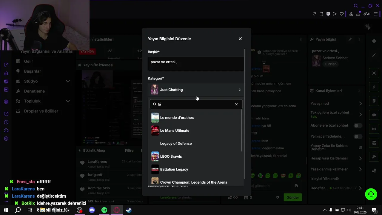
Task: Click the dialog's vertical scrollbar
Action: click(x=245, y=113)
